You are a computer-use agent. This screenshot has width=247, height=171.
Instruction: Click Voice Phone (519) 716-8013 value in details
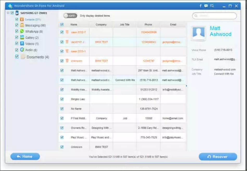point(223,50)
